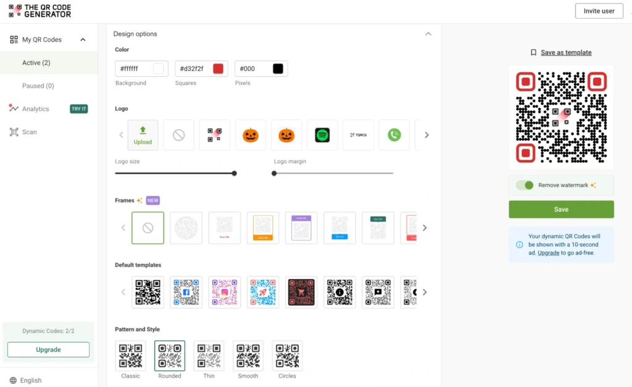Toggle the Remove watermark switch

pos(525,185)
